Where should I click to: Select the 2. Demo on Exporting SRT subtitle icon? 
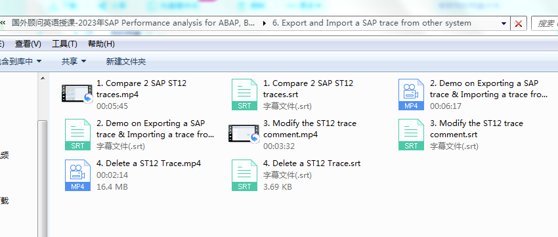pos(77,135)
